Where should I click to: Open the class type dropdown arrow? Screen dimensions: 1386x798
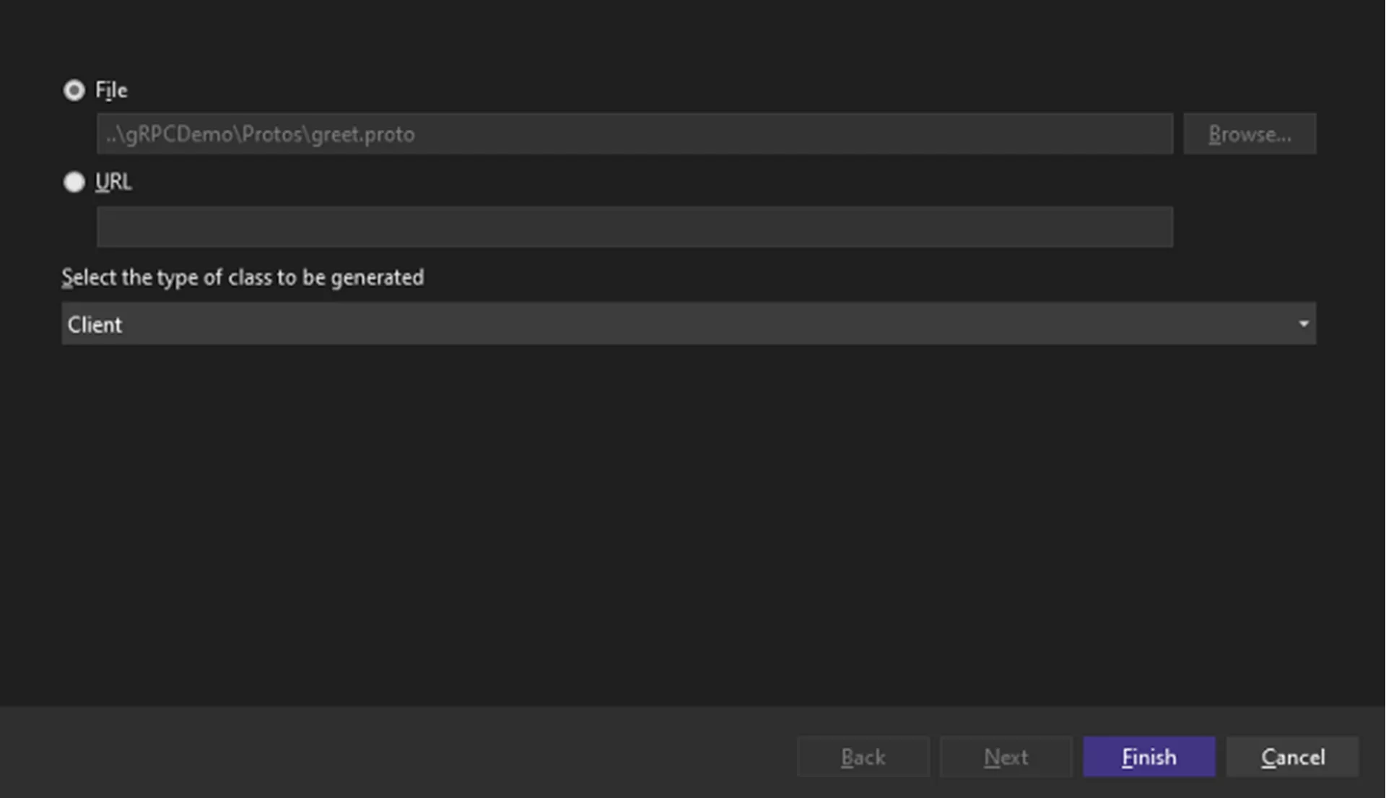(x=1303, y=324)
